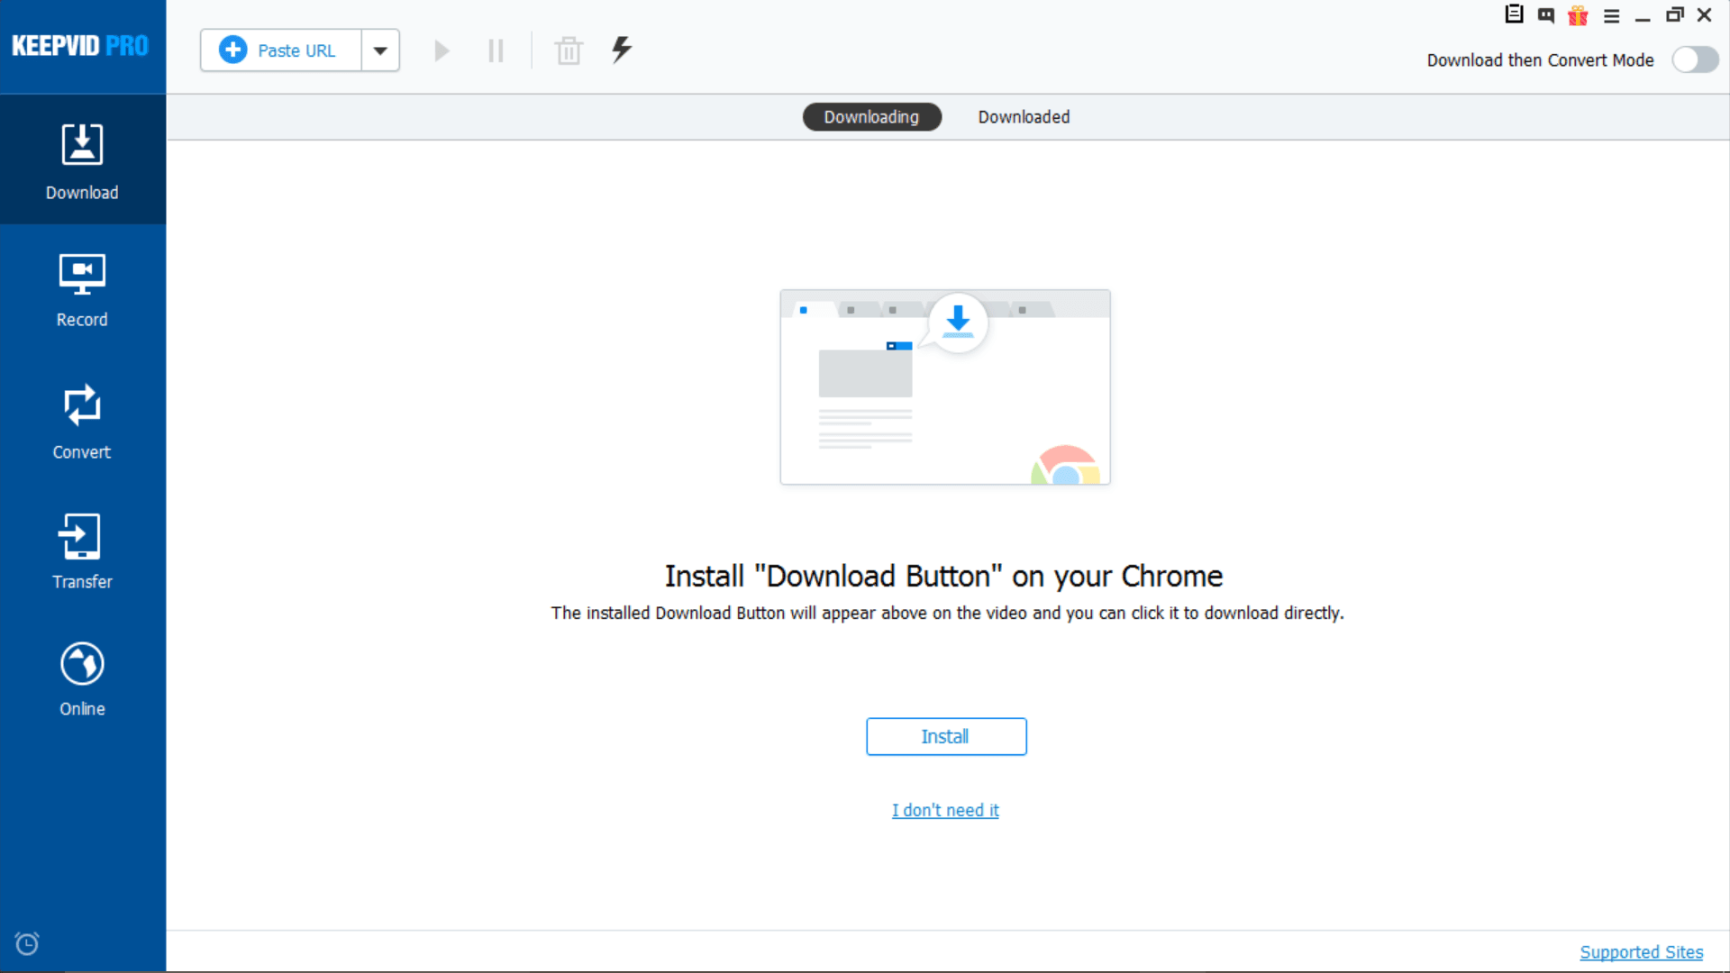
Task: Click the KeepVid Pro logo
Action: pos(80,46)
